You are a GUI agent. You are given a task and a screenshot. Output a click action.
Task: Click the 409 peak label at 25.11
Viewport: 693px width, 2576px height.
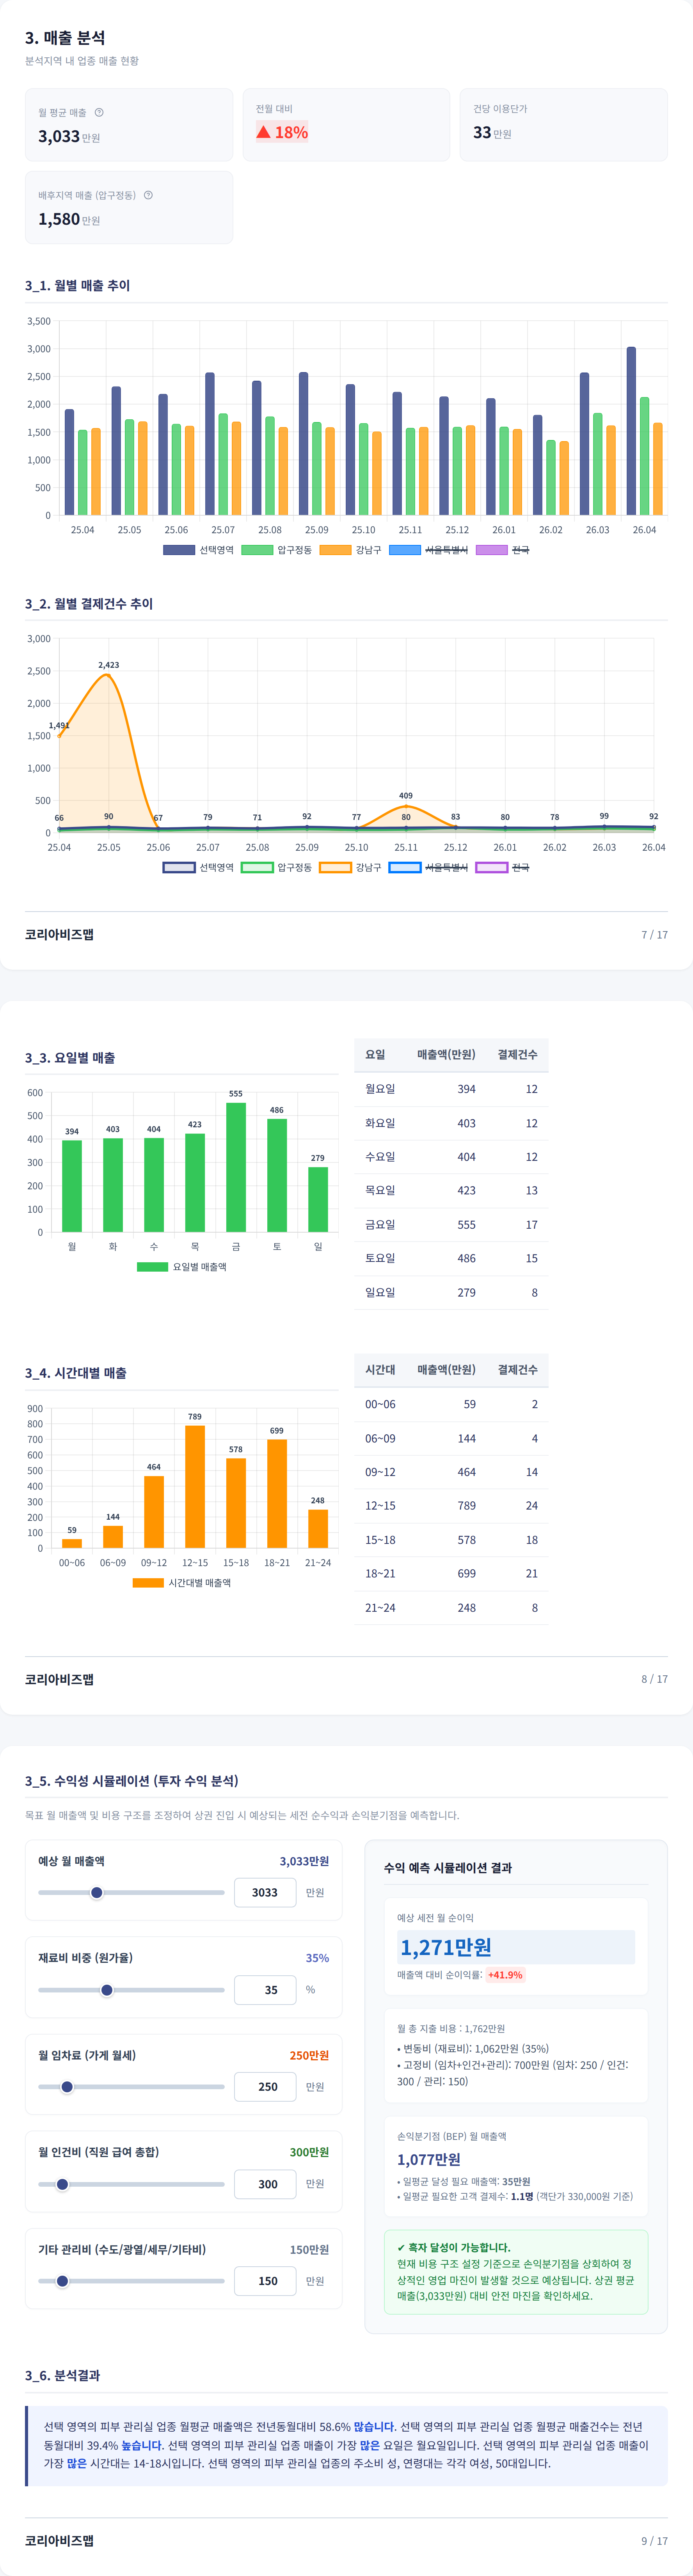point(405,796)
